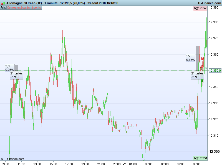Click the 05:00 time axis label
Image resolution: width=222 pixels, height=166 pixels.
pos(165,164)
